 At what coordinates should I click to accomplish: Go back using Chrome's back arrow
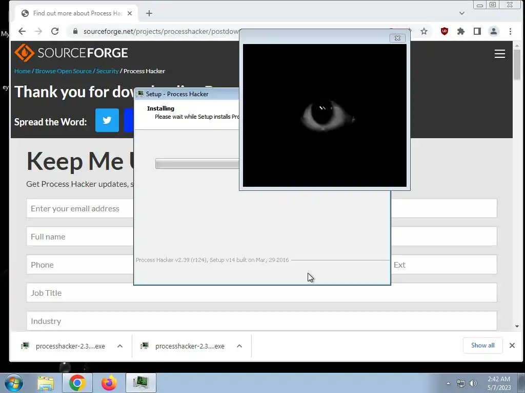click(x=22, y=31)
